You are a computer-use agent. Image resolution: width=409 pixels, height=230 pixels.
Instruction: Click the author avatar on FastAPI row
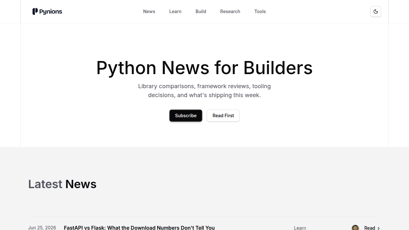(x=355, y=228)
